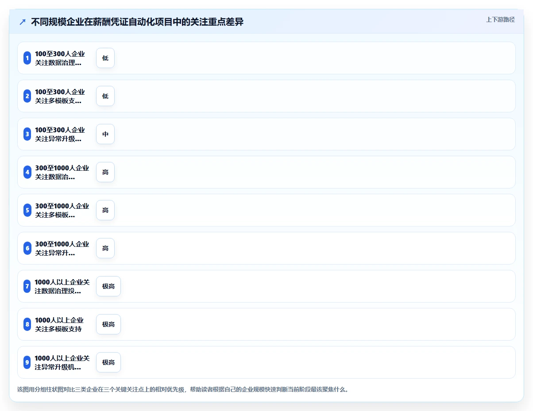
Task: Click number badge 4
Action: (x=27, y=172)
